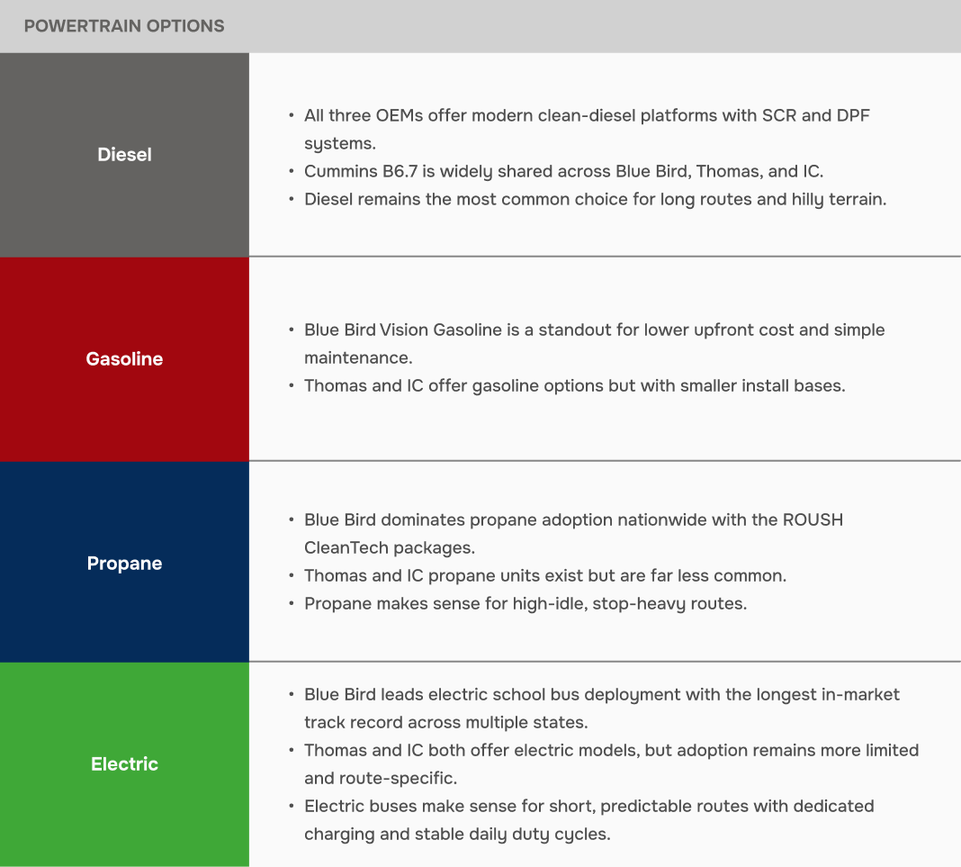This screenshot has width=961, height=867.
Task: Click bullet about propane units far less common
Action: pyautogui.click(x=545, y=576)
